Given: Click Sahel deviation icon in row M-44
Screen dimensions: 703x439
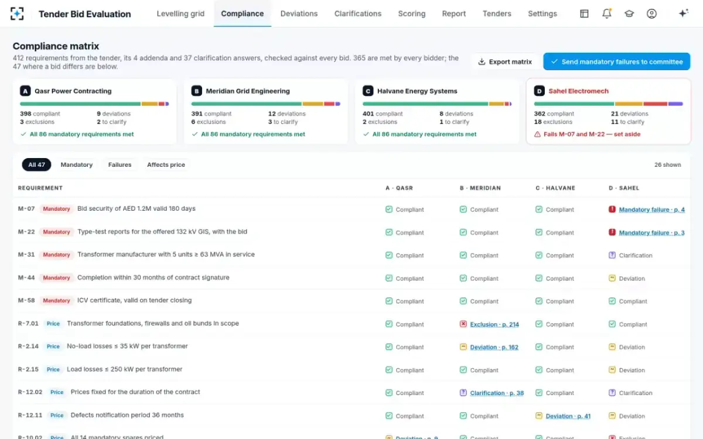Looking at the screenshot, I should pos(612,278).
